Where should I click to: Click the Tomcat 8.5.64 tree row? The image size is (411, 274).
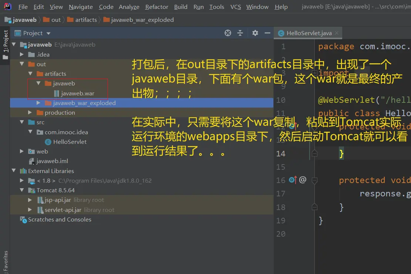(x=142, y=190)
